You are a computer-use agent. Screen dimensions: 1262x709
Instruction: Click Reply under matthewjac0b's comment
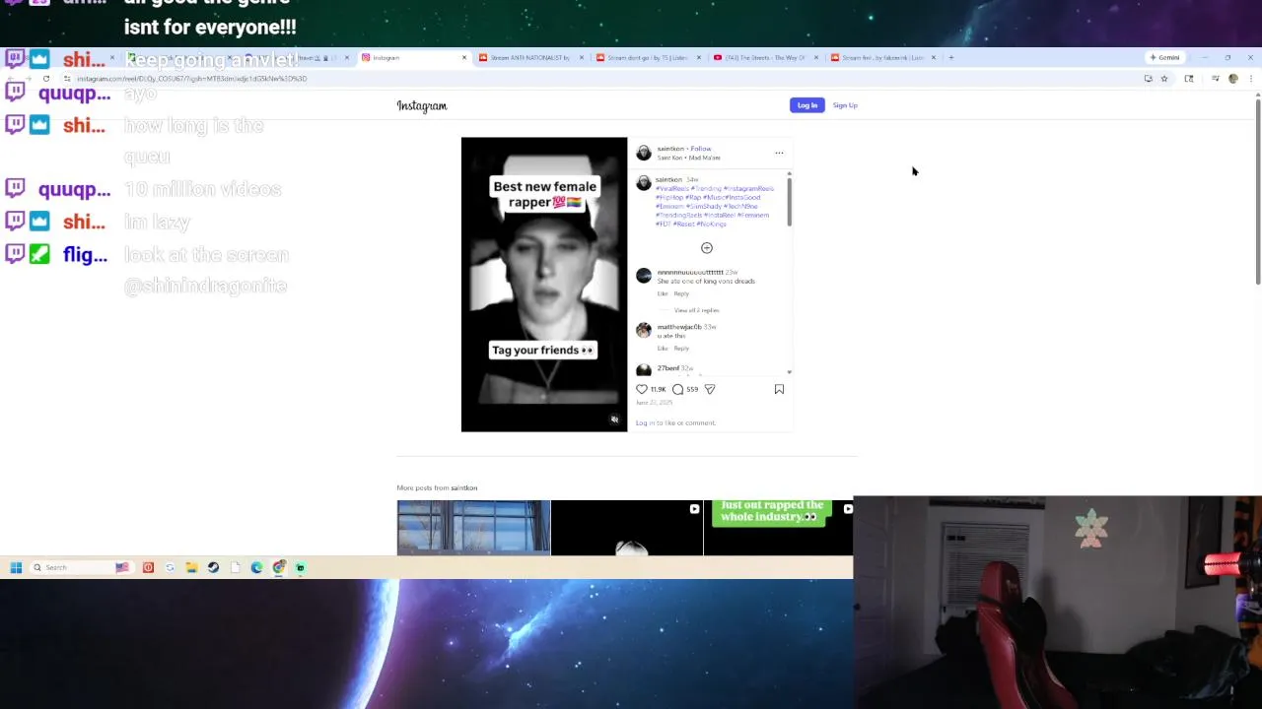pyautogui.click(x=681, y=349)
